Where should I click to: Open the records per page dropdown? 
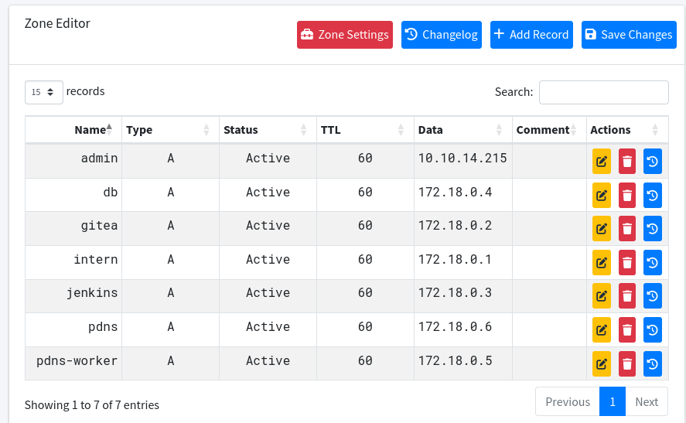coord(43,92)
